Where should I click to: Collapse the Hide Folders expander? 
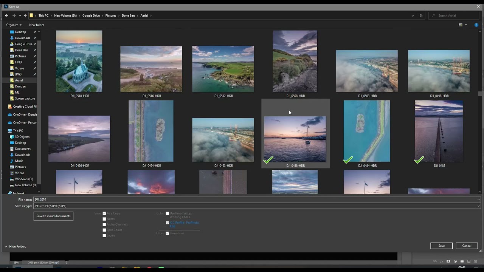15,247
